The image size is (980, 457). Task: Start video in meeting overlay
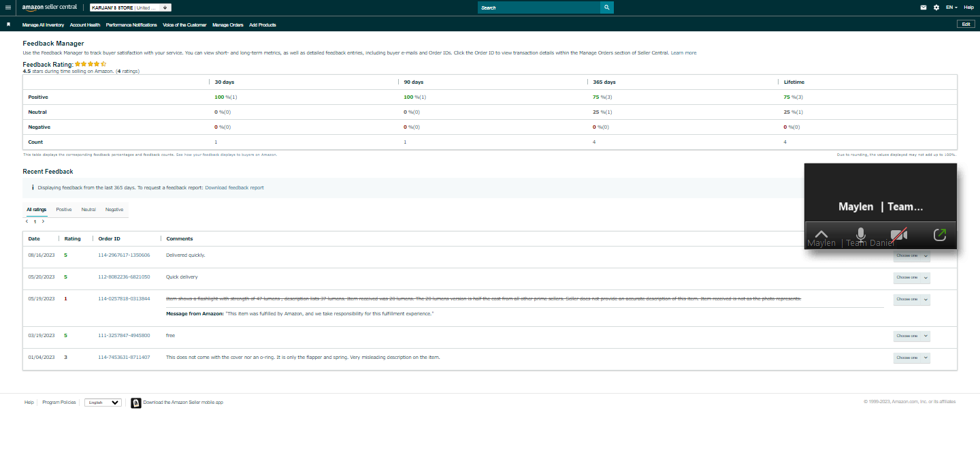899,235
